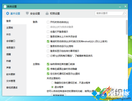Click the 主面板: section heading
The height and width of the screenshot is (101, 132).
pyautogui.click(x=36, y=64)
